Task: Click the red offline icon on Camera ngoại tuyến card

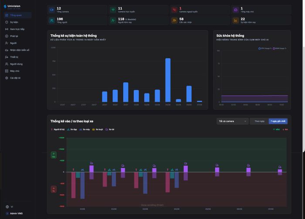Action: click(174, 10)
